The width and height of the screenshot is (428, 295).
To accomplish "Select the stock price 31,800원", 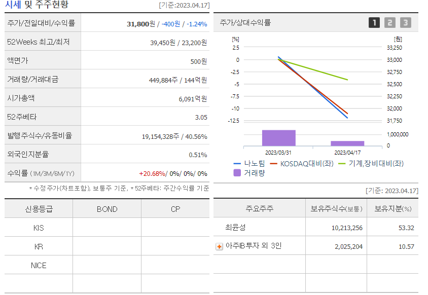I will (x=141, y=24).
